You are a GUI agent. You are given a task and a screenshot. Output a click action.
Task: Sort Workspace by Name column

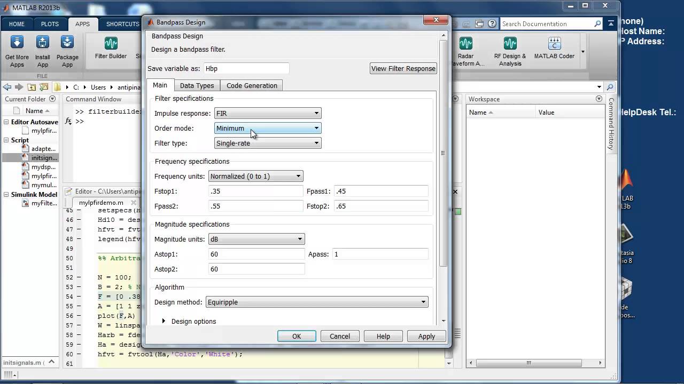pyautogui.click(x=501, y=112)
